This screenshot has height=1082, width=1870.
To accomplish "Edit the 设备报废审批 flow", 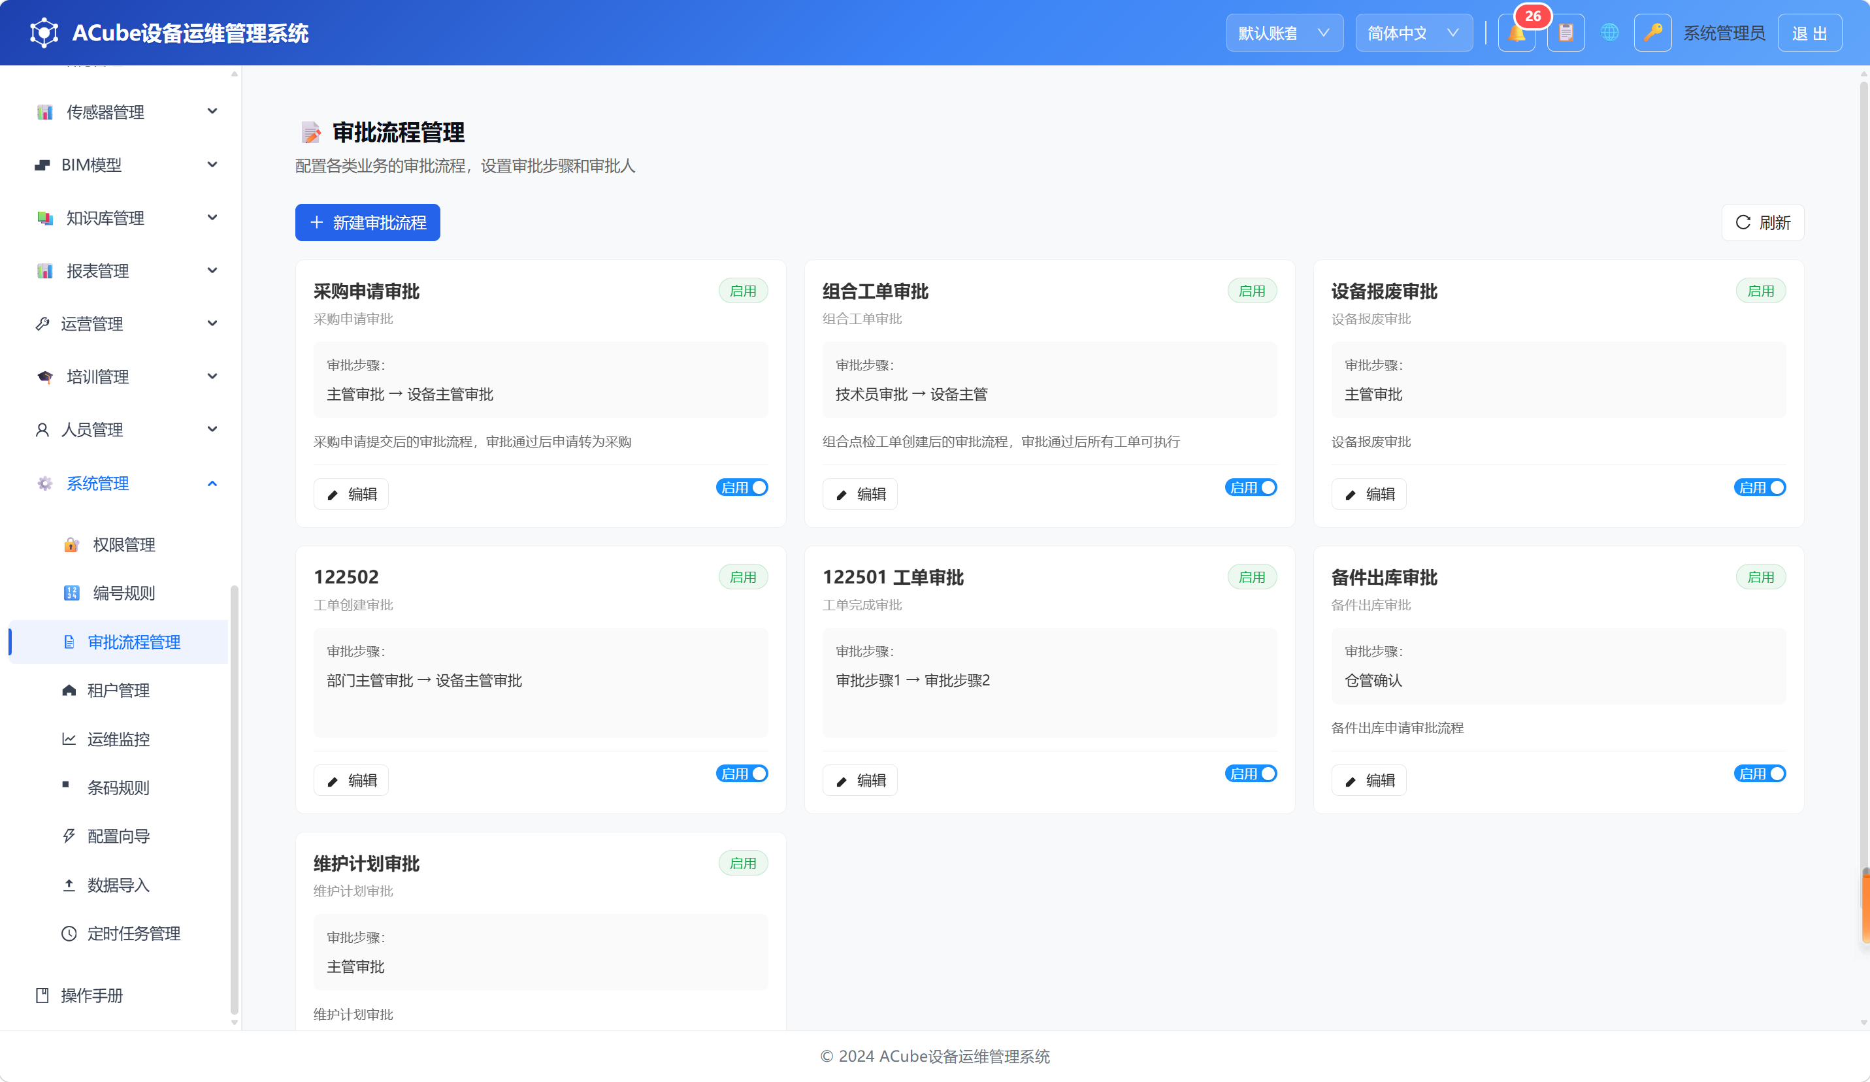I will [x=1368, y=494].
